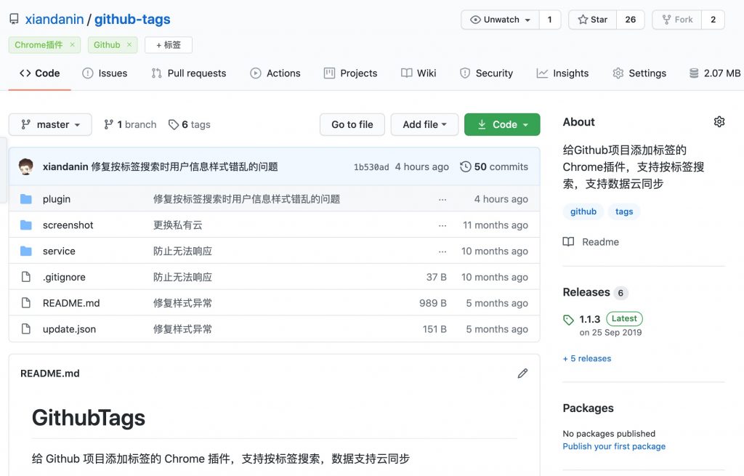Open the 50 commits history
The width and height of the screenshot is (744, 476).
(x=494, y=166)
